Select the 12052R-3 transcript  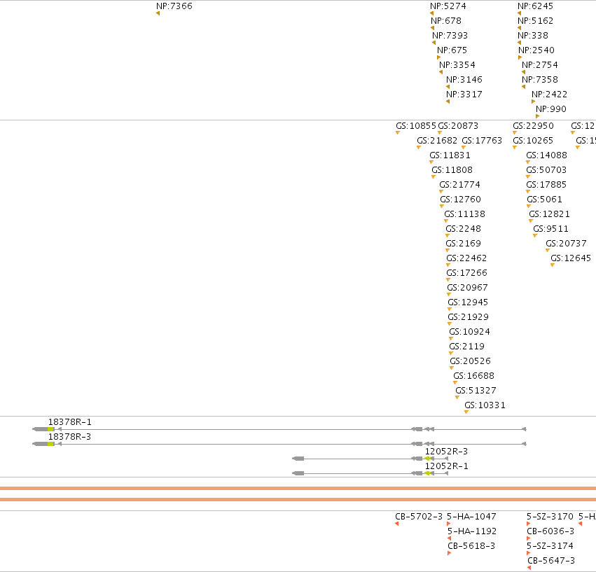[x=370, y=459]
